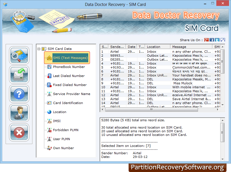Click row 2 sender 98993...
The width and height of the screenshot is (231, 172).
[117, 56]
